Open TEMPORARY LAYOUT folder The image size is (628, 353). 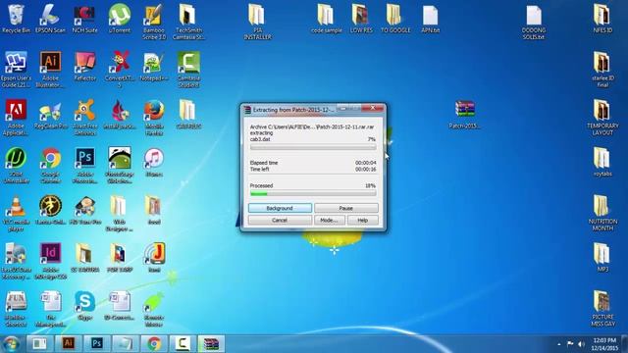[x=602, y=118]
